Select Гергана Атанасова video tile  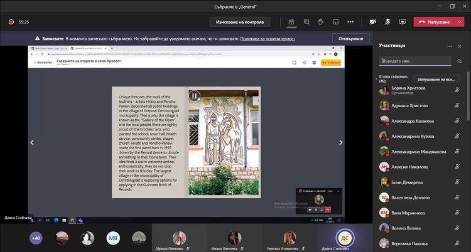coord(290,238)
